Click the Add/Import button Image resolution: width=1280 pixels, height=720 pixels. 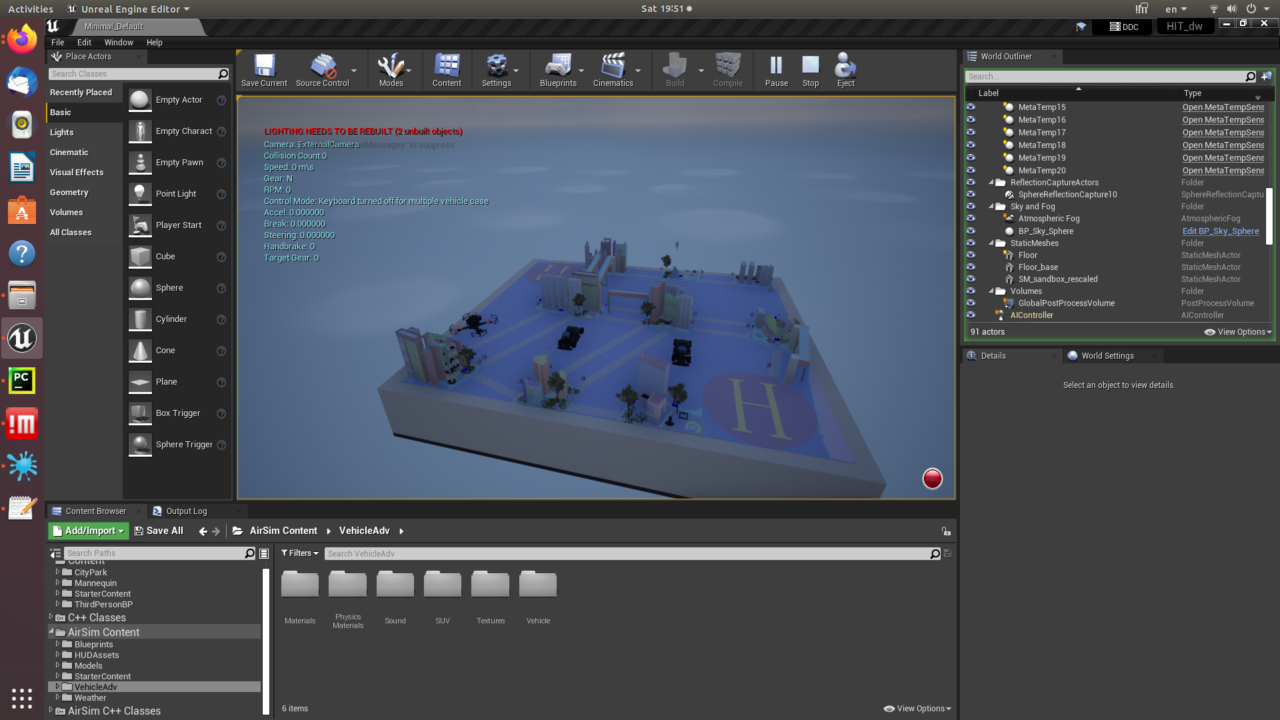tap(88, 531)
